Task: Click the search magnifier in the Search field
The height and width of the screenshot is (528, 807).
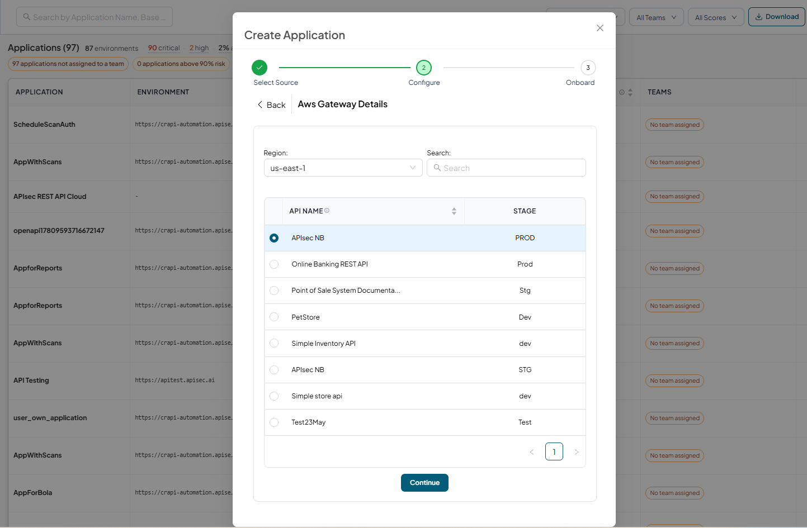Action: [x=437, y=168]
